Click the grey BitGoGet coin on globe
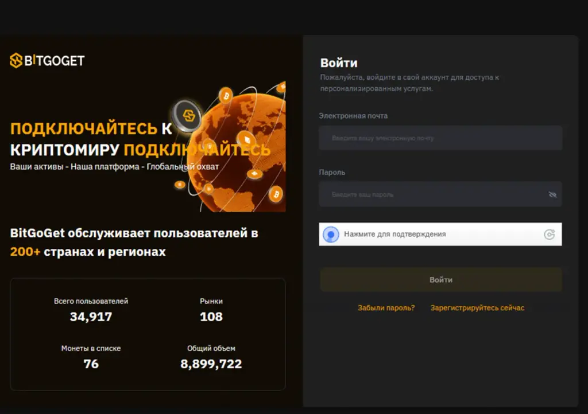Screen dimensions: 588x414 tap(187, 116)
